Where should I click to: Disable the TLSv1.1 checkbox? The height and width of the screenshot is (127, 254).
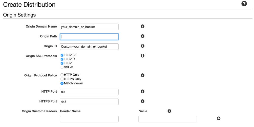(x=62, y=59)
